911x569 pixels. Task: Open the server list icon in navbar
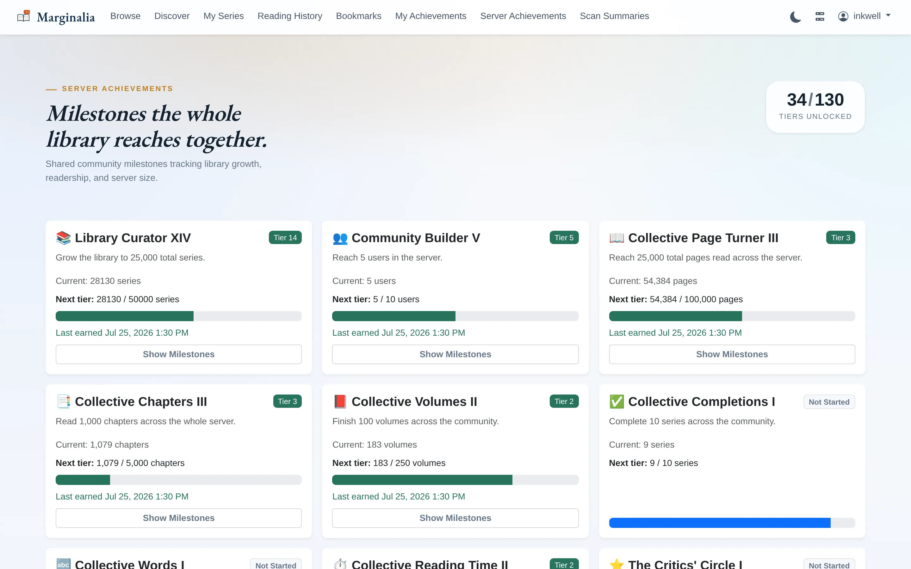pyautogui.click(x=820, y=16)
